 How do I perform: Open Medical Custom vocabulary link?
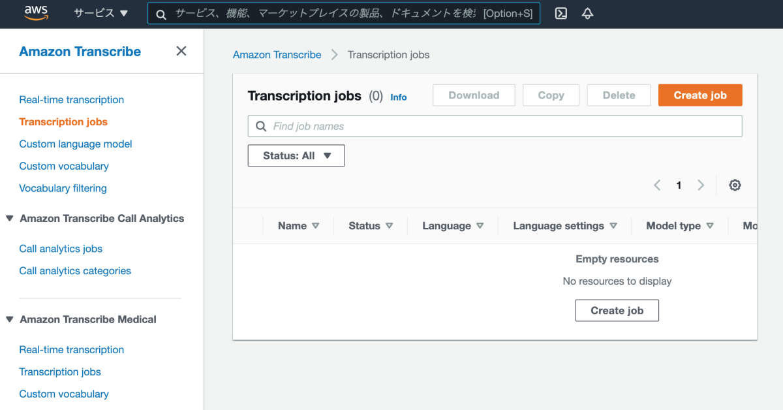(x=64, y=394)
